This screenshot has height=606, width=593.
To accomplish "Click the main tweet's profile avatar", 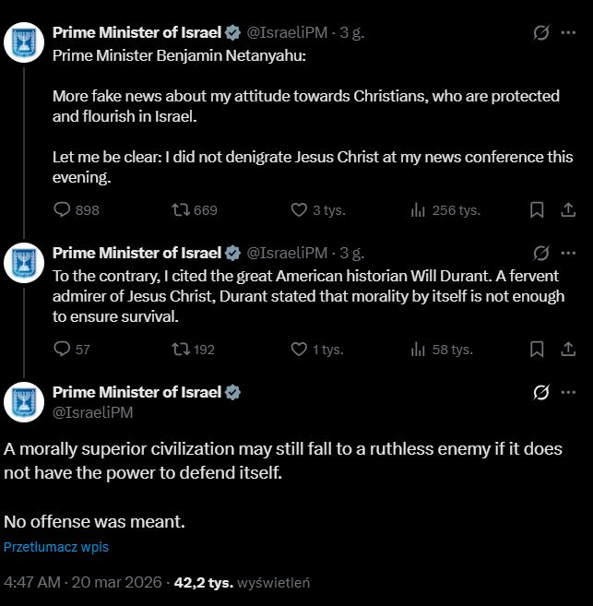I will pos(24,401).
